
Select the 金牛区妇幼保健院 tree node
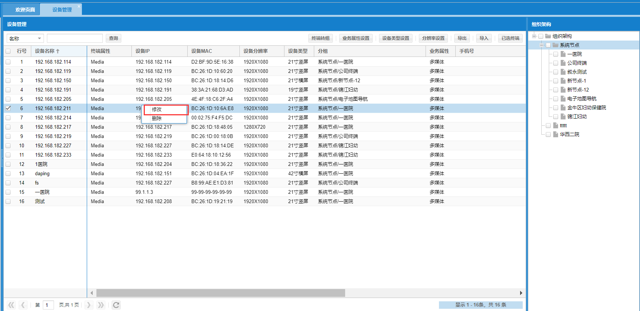click(x=587, y=108)
